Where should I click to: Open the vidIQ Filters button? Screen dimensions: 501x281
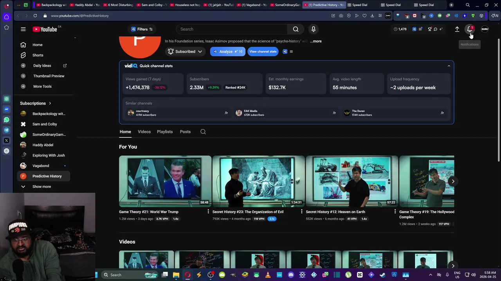pyautogui.click(x=142, y=29)
